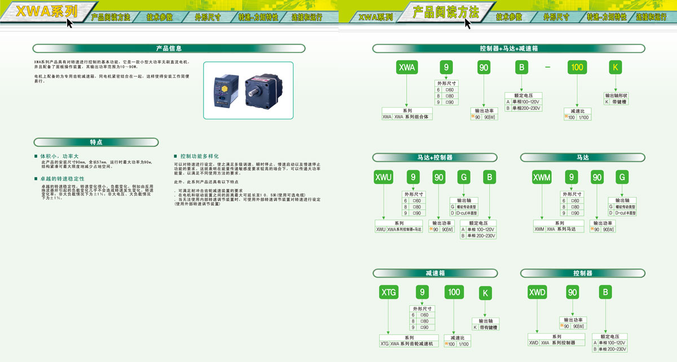Click the motor and controller product photo

coord(249,91)
